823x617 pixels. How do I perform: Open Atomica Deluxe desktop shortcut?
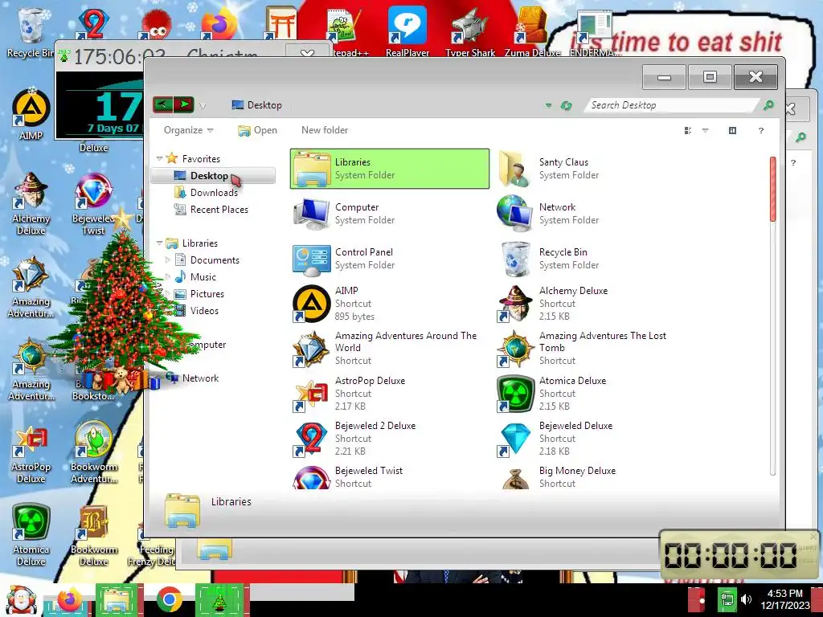click(31, 534)
